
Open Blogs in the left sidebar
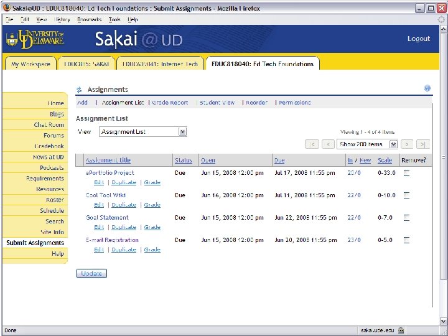point(57,114)
